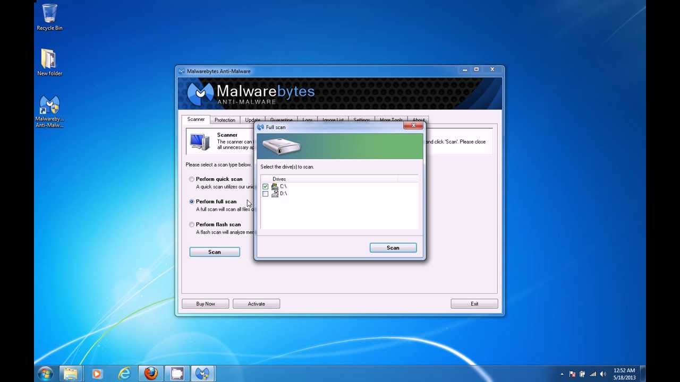The height and width of the screenshot is (382, 680).
Task: Open the More Tools tab
Action: 391,120
